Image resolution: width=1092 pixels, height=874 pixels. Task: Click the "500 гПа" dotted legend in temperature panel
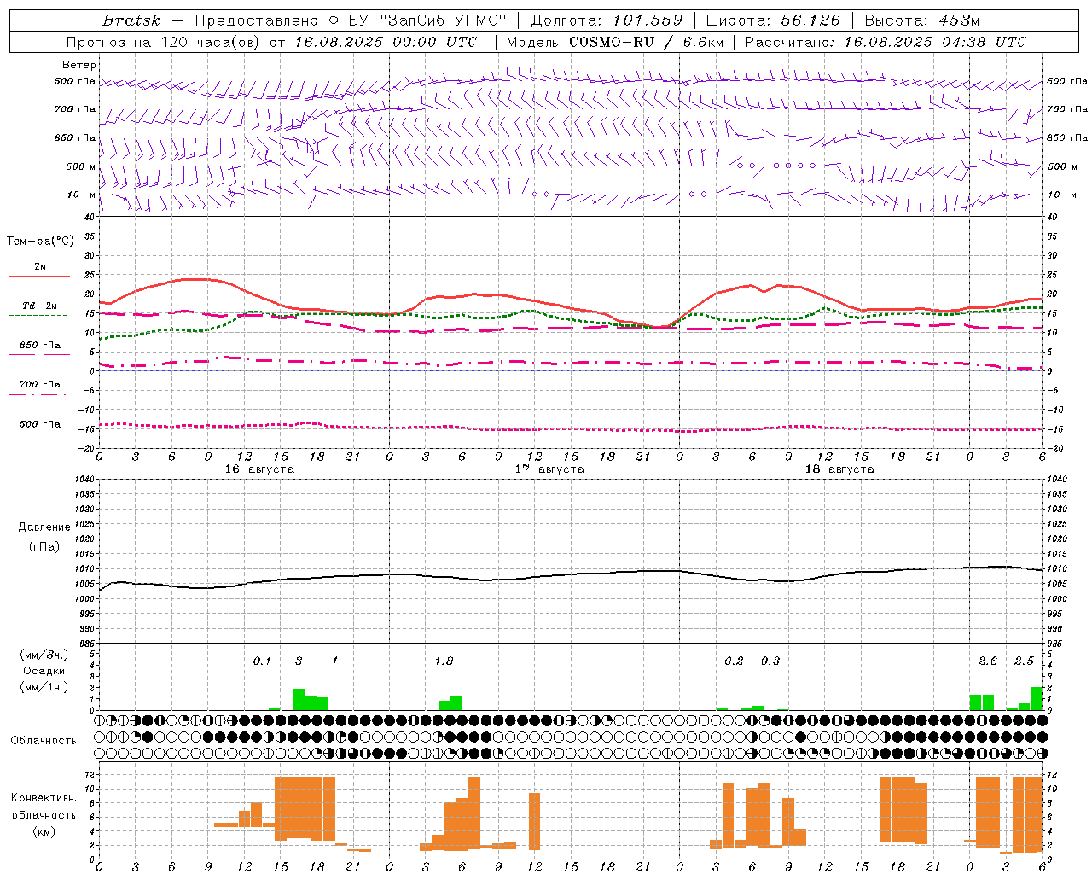click(39, 424)
